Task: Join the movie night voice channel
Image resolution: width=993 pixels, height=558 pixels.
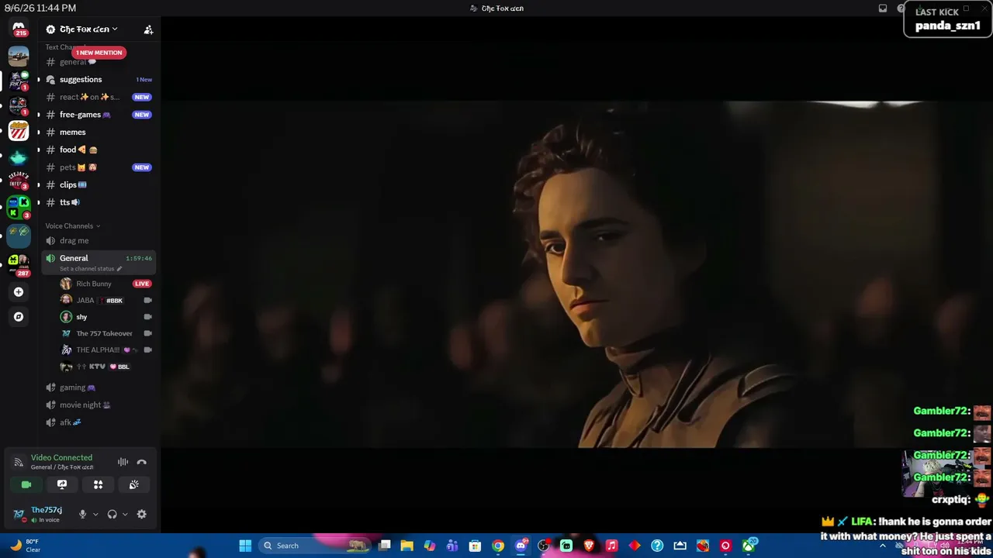Action: tap(99, 405)
